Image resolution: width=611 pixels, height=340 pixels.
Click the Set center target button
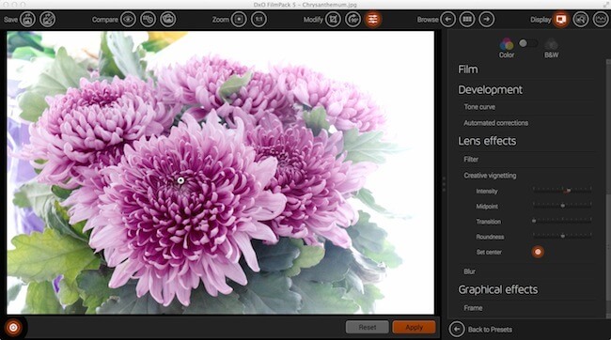coord(538,252)
